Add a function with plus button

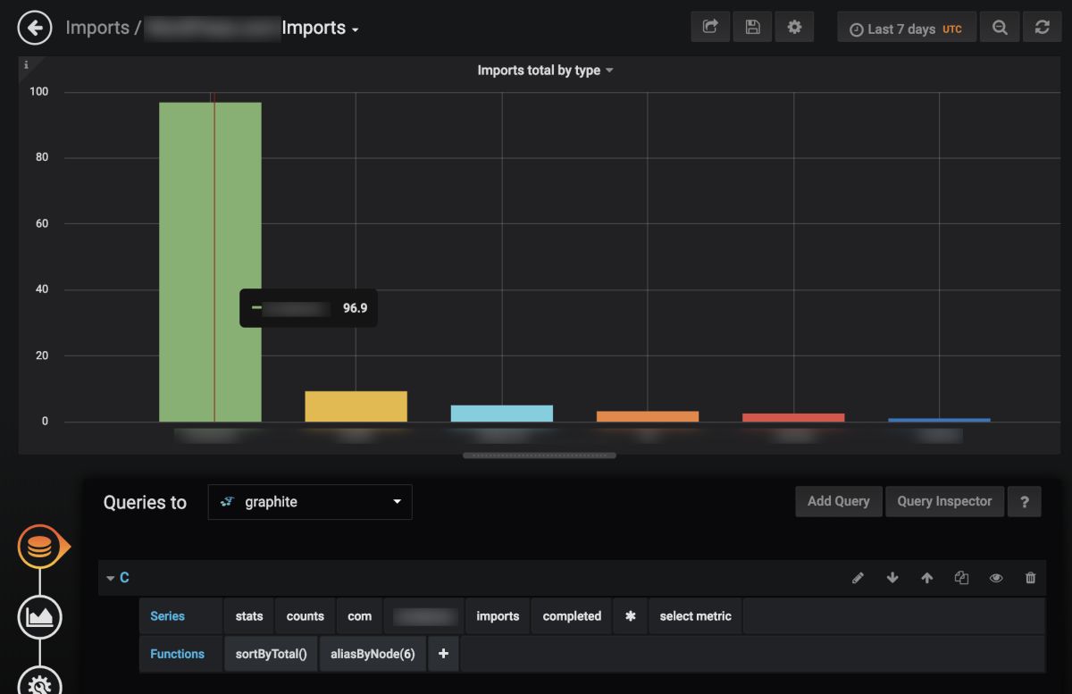click(443, 654)
